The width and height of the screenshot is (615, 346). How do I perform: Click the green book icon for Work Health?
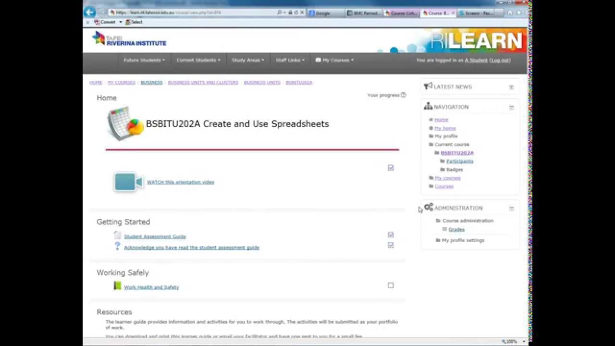(x=118, y=286)
